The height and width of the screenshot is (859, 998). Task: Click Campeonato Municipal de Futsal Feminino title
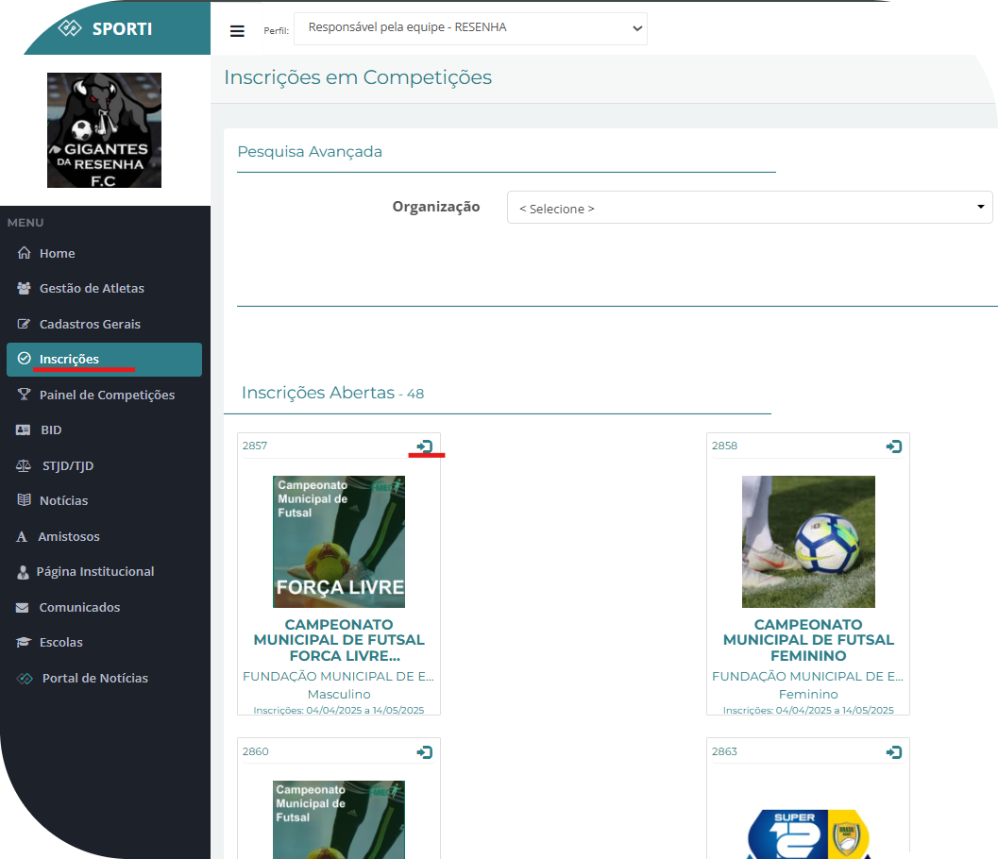808,640
